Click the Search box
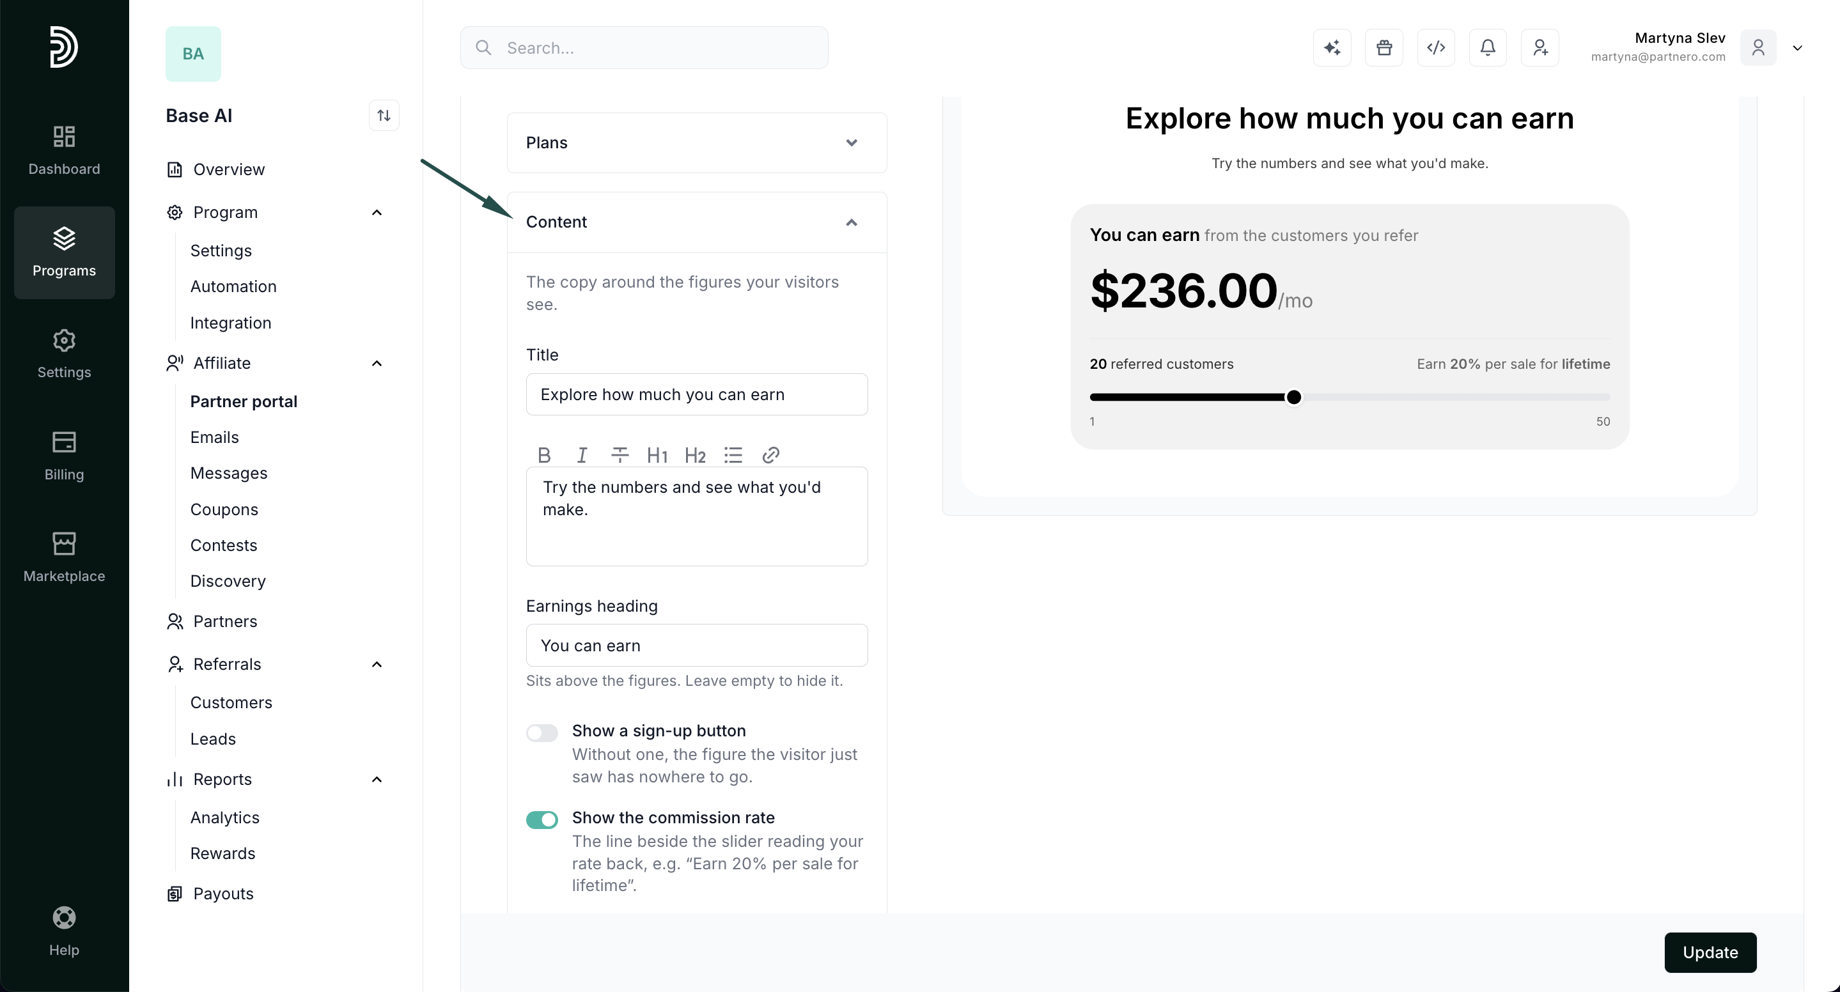This screenshot has width=1840, height=992. pos(644,48)
